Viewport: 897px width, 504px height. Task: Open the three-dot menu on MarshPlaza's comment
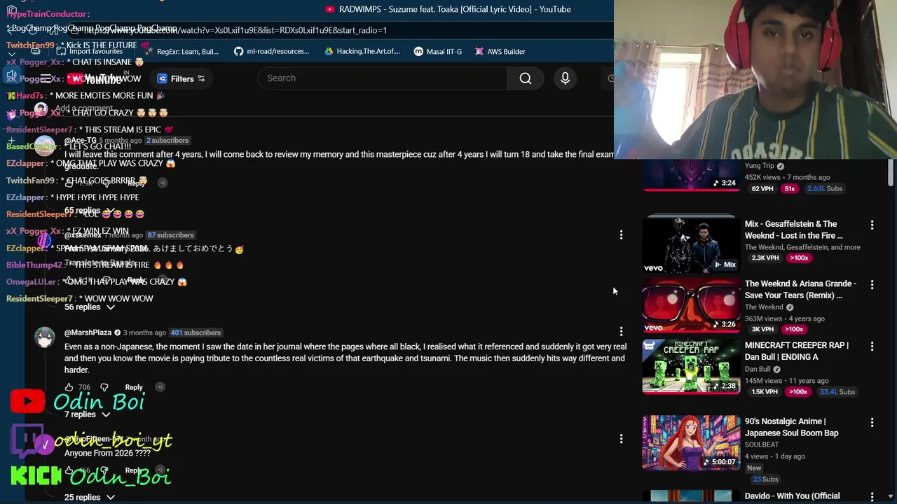[621, 331]
